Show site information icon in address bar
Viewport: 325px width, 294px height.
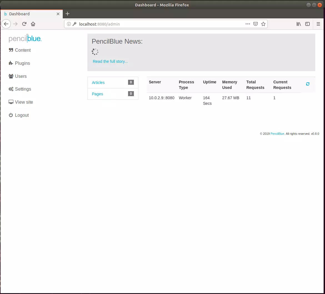(x=69, y=24)
